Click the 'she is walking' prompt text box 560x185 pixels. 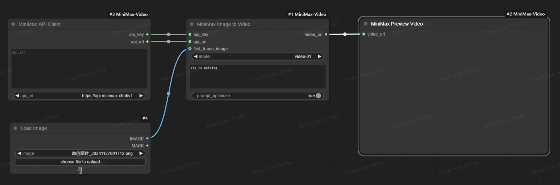[x=258, y=77]
